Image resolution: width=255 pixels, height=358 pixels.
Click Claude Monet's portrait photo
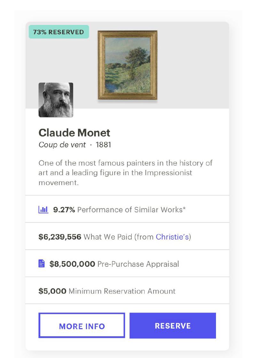56,100
